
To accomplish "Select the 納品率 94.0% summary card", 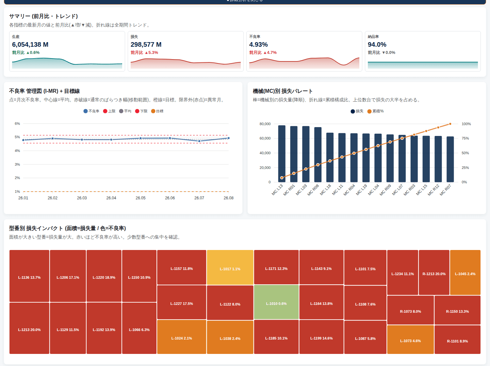I will pyautogui.click(x=423, y=51).
